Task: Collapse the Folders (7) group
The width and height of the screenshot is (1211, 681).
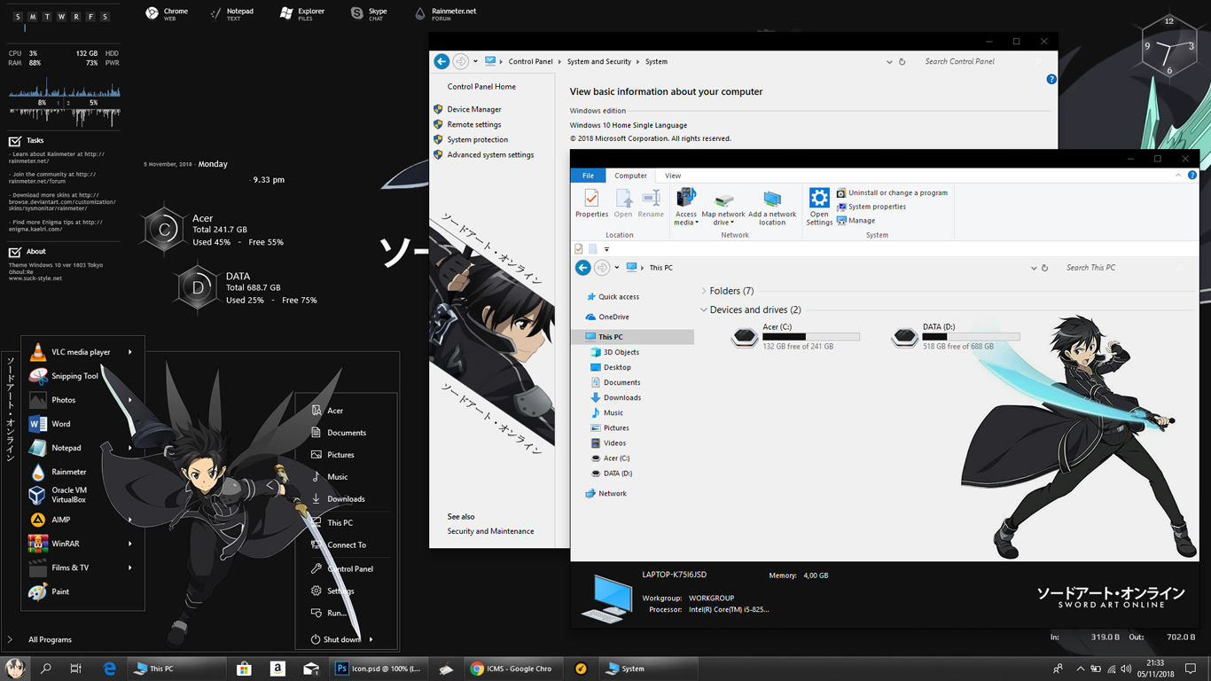Action: point(704,291)
